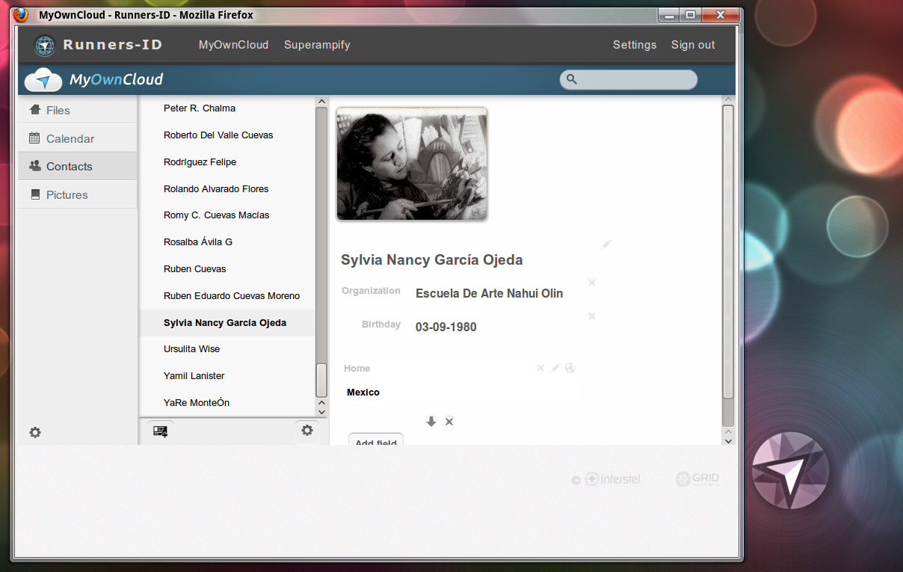Select contact Rolando Alvarado Flores
903x572 pixels.
(216, 189)
